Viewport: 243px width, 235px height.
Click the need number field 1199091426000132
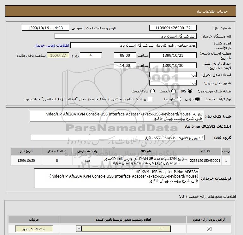(173, 28)
